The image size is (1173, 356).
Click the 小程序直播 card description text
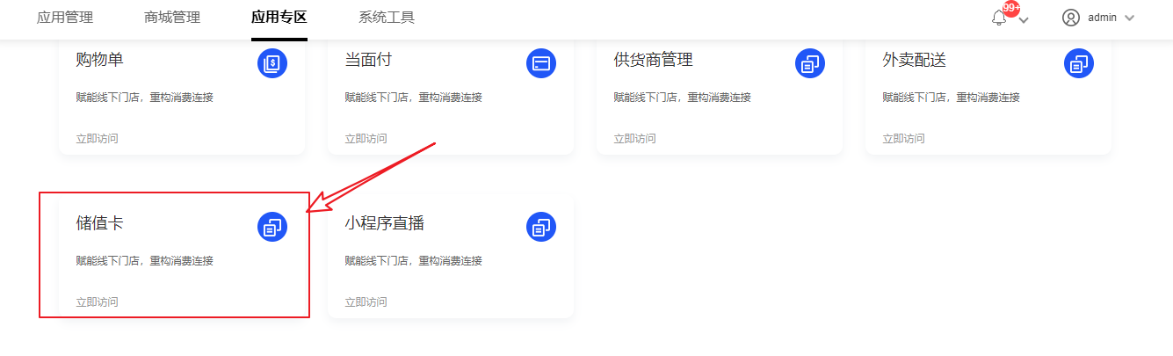pos(413,261)
